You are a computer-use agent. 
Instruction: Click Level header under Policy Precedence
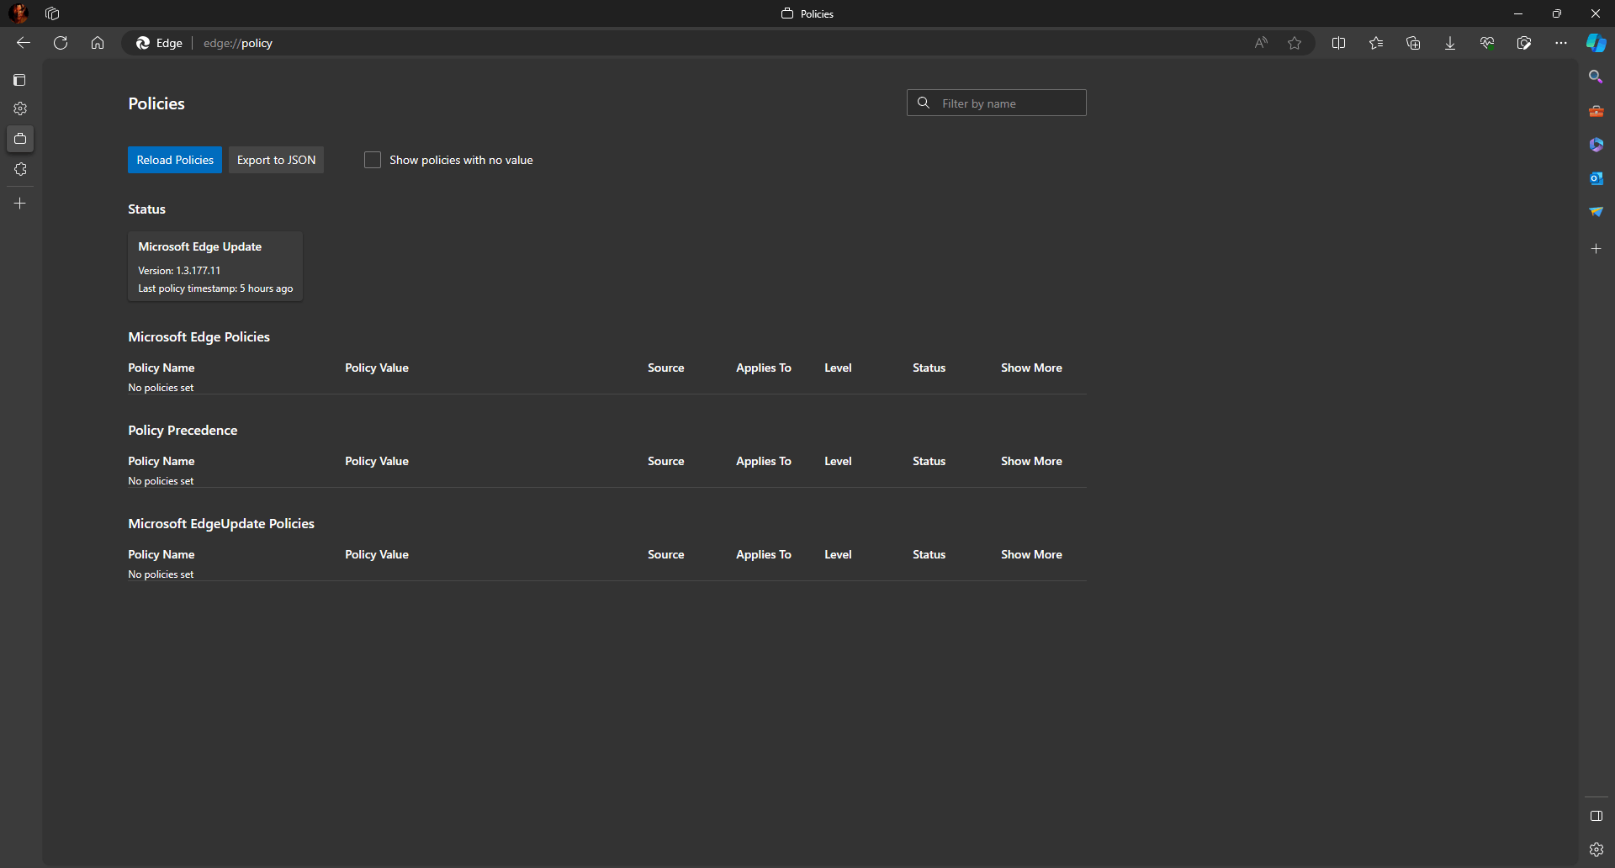pyautogui.click(x=838, y=461)
